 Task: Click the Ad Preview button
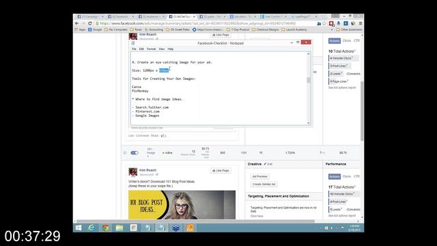click(259, 176)
